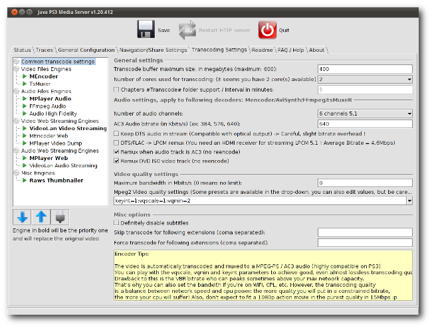Click the transcode buffer maximum size field

[x=365, y=69]
